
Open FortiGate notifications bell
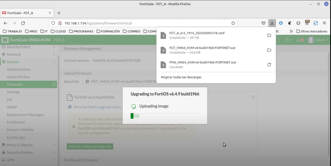pos(300,40)
